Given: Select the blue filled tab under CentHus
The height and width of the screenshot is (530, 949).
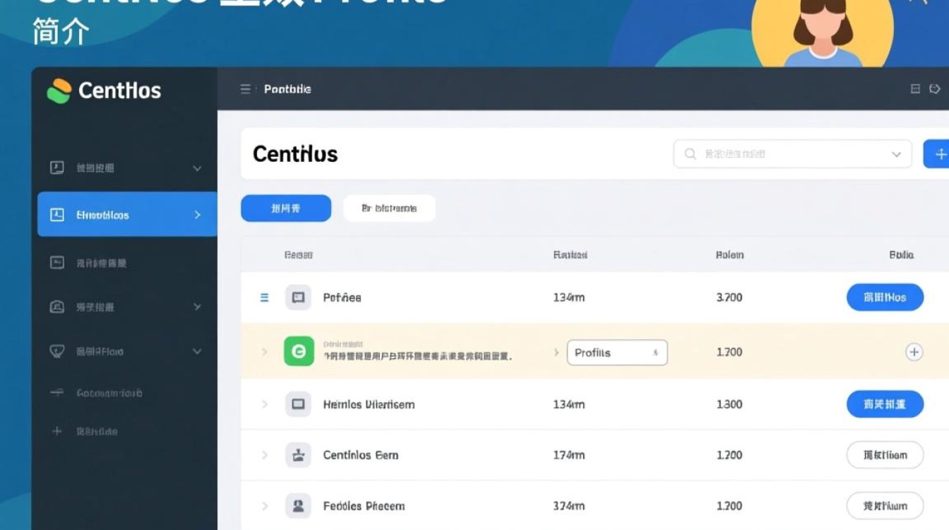Looking at the screenshot, I should (286, 208).
